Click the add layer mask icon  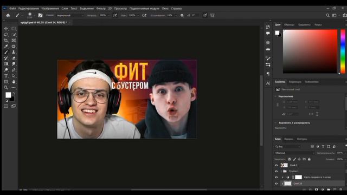tap(317, 190)
